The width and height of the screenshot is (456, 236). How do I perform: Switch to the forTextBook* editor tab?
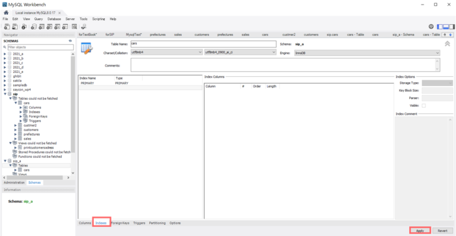pyautogui.click(x=88, y=35)
